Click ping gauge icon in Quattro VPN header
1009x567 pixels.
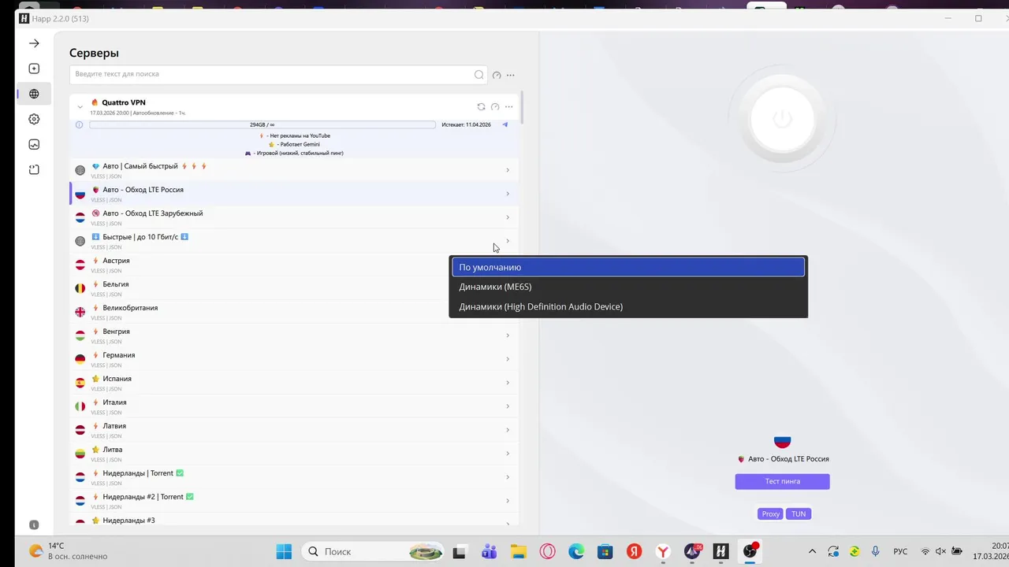(x=495, y=106)
